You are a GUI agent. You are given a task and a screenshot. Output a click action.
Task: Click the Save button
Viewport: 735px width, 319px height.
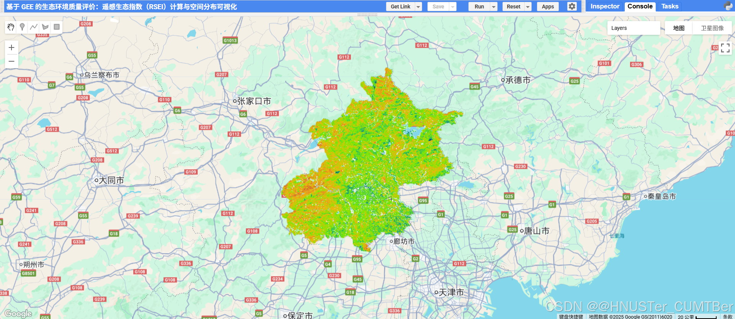(x=438, y=7)
